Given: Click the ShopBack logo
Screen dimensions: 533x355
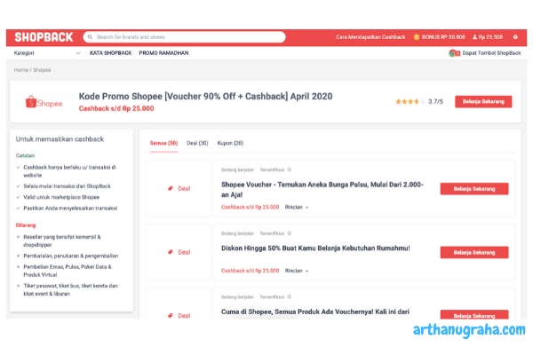Looking at the screenshot, I should tap(44, 37).
